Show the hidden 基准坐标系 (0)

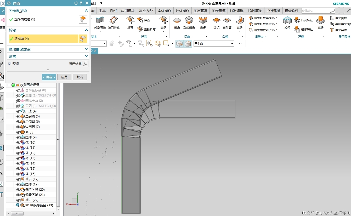pyautogui.click(x=18, y=90)
